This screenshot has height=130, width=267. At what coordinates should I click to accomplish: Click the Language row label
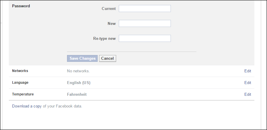[x=20, y=83]
